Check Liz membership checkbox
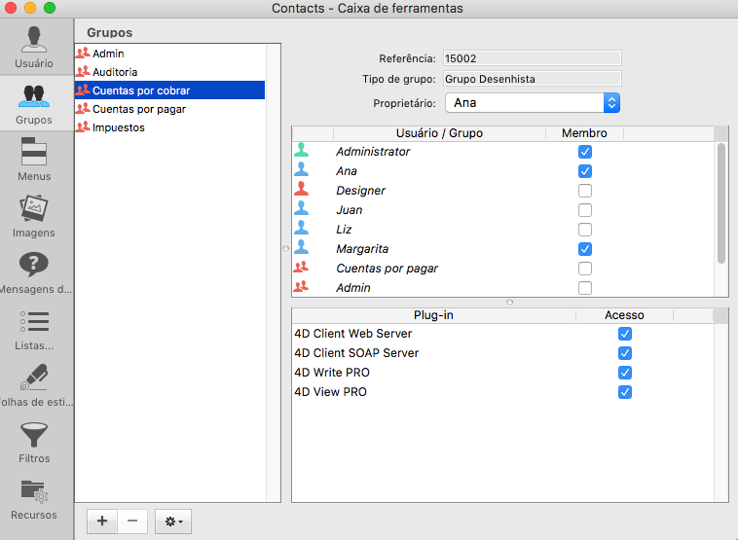The width and height of the screenshot is (738, 540). pos(585,230)
